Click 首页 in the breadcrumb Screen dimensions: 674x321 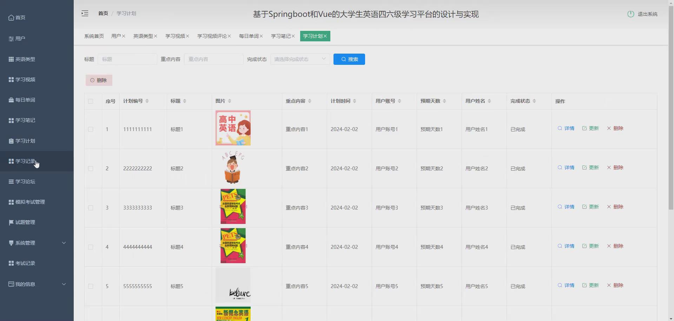103,13
